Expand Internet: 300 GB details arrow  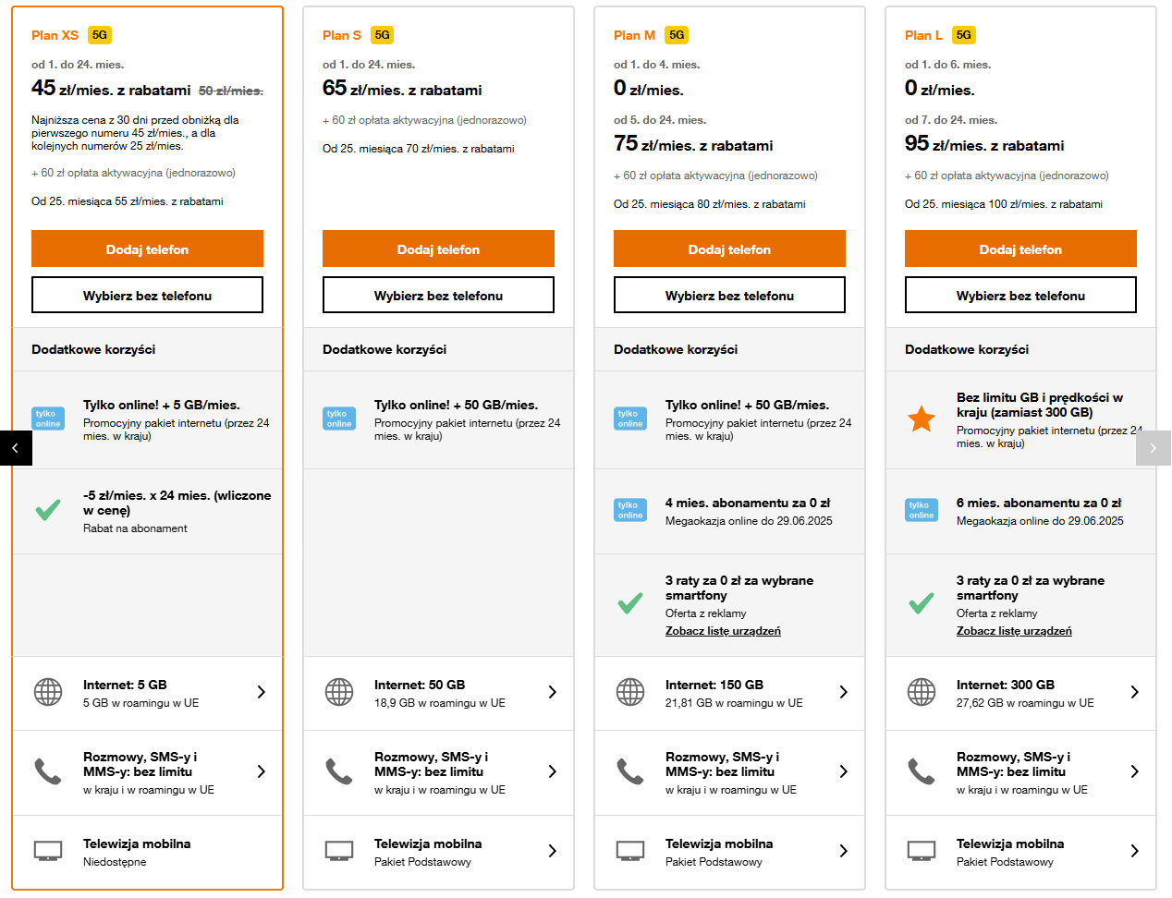pos(1135,692)
